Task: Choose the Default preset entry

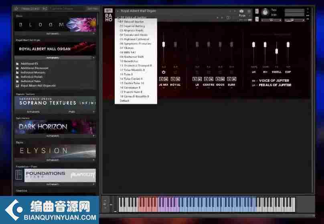Action: tap(136, 101)
